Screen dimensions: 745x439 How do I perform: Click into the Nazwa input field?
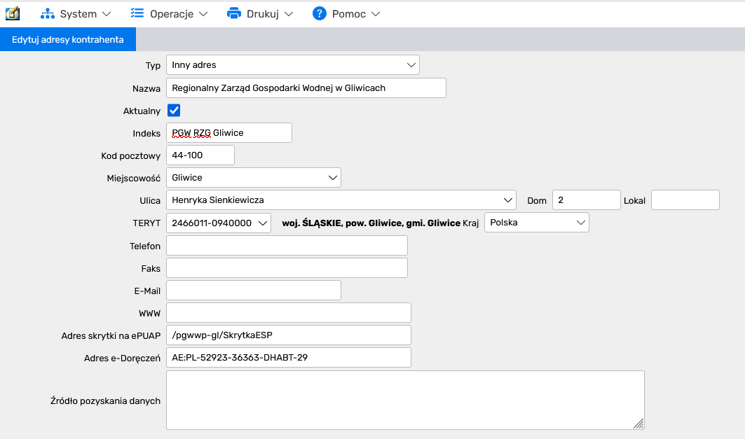pos(306,88)
